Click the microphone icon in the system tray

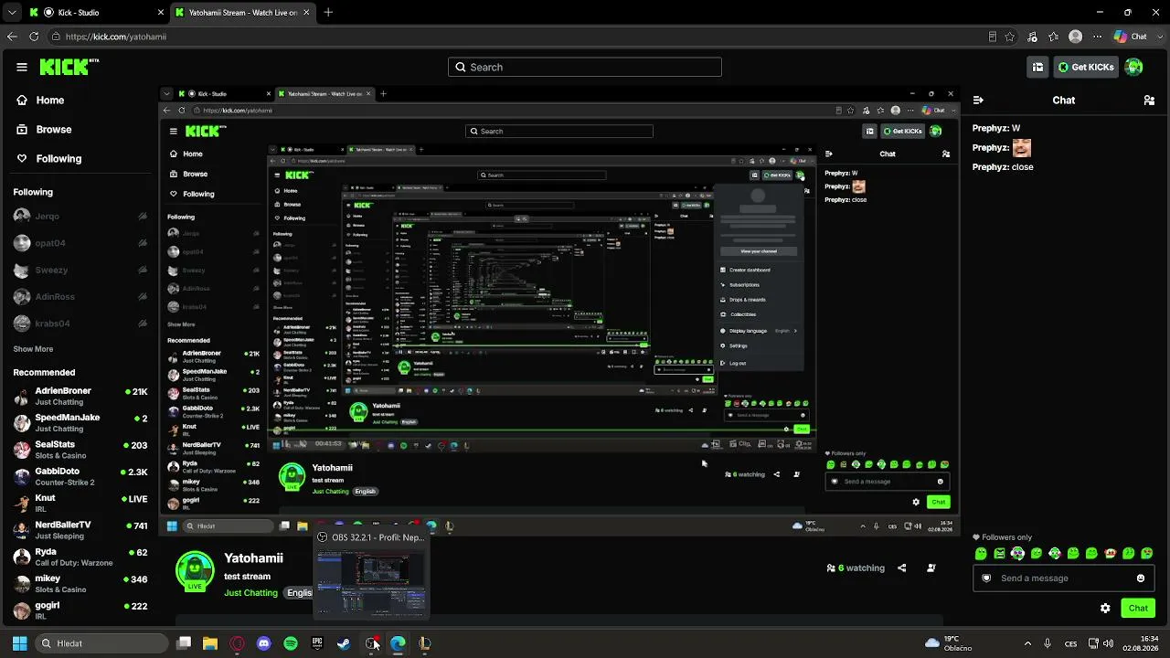[x=1048, y=643]
